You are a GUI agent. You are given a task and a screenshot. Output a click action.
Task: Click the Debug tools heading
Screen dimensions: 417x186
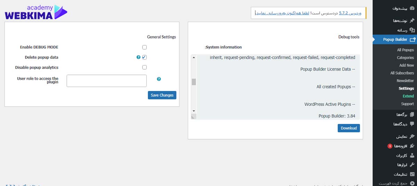[349, 37]
